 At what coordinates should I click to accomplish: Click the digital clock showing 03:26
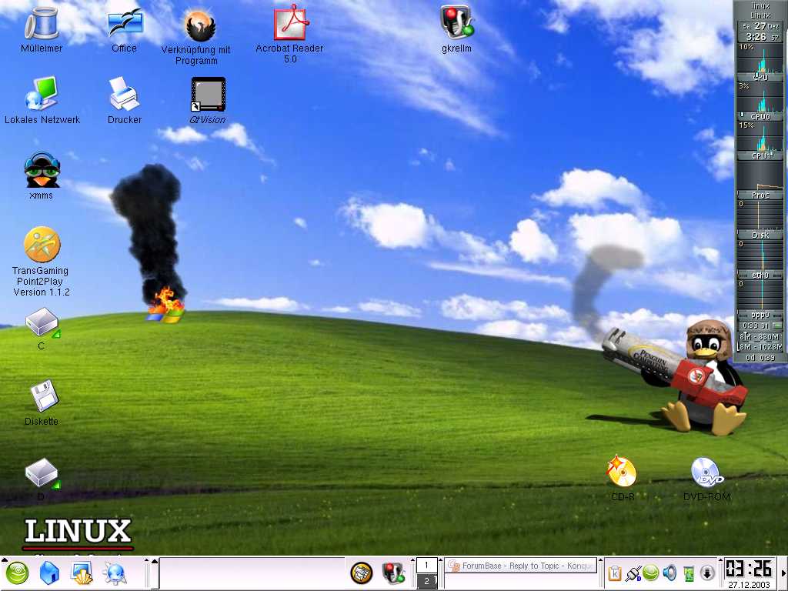(x=749, y=569)
